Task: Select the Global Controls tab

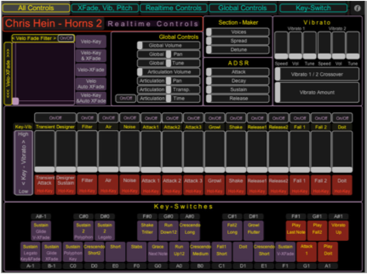Action: tap(242, 8)
